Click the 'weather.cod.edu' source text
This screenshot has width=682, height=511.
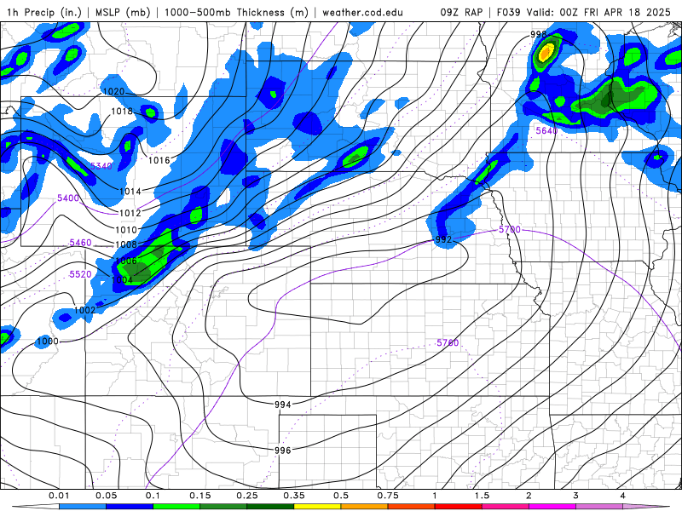[x=362, y=12]
